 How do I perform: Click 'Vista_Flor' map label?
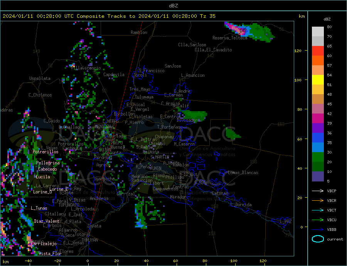[50, 254]
